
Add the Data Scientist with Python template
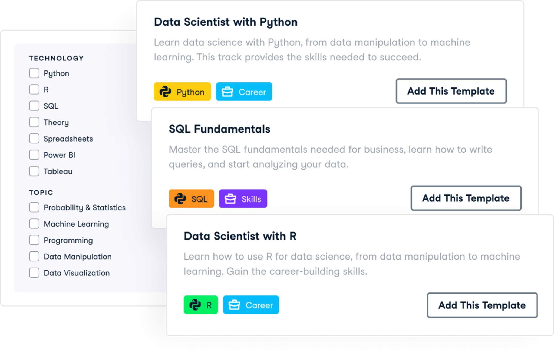451,91
